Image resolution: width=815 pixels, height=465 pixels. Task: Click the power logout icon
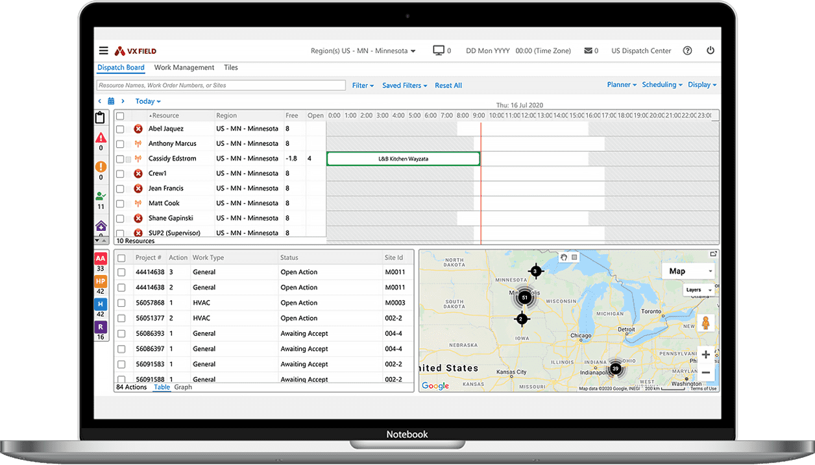tap(711, 51)
